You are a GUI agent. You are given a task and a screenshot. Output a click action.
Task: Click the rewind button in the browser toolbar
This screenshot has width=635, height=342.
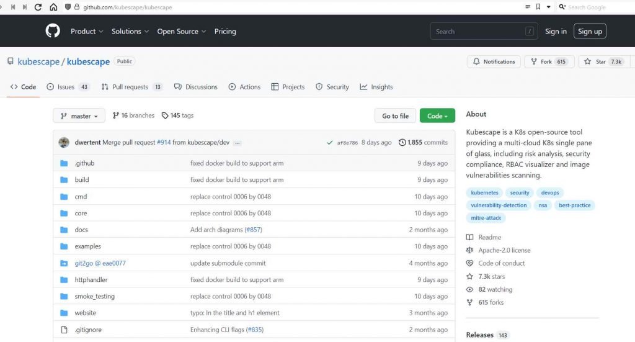pos(13,7)
